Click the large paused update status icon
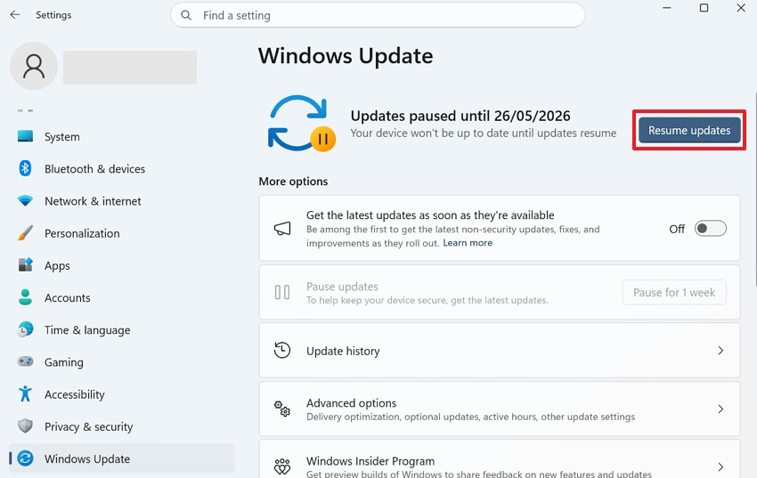This screenshot has height=478, width=757. point(301,124)
